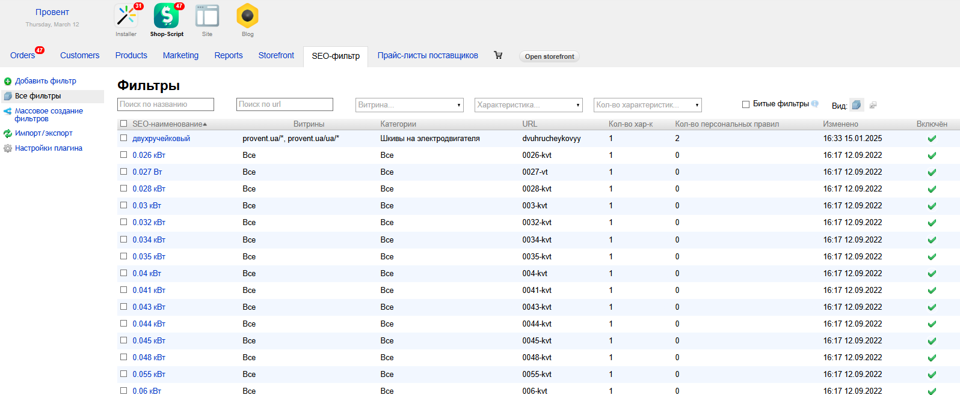960x395 pixels.
Task: Open the Кол-во характеристик dropdown
Action: point(647,105)
